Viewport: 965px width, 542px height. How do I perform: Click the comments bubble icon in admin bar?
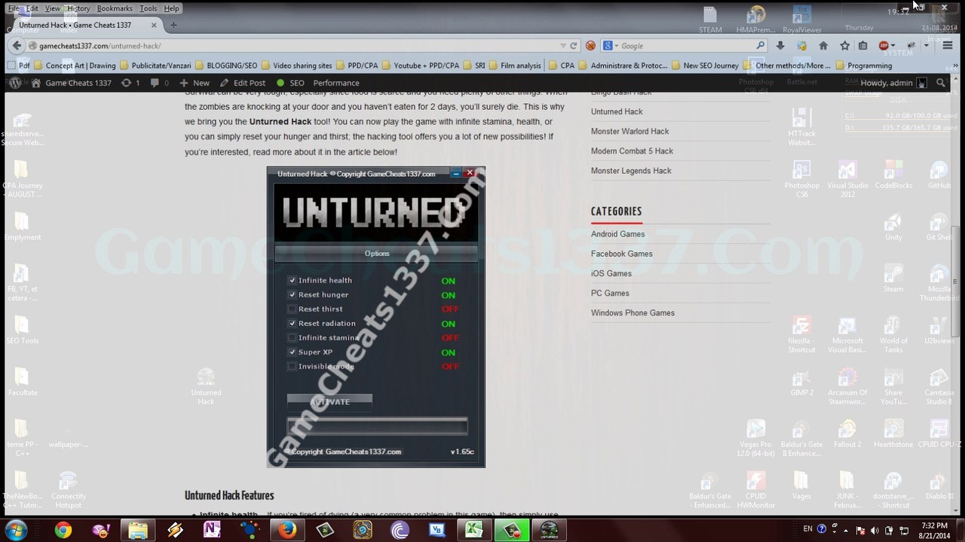coord(155,83)
